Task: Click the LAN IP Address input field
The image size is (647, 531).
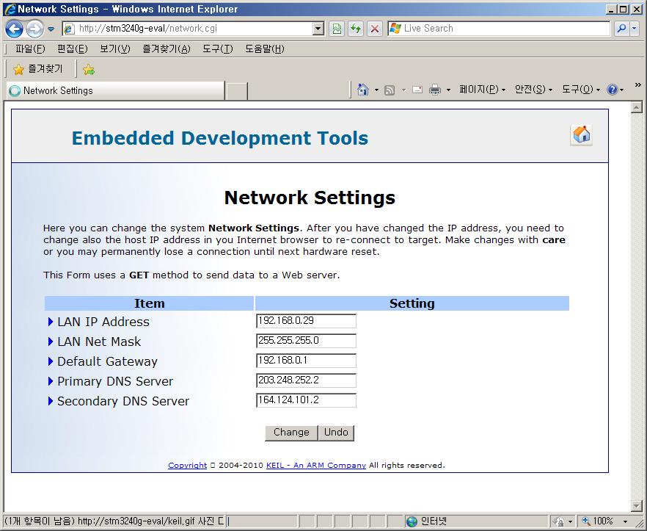Action: 306,322
